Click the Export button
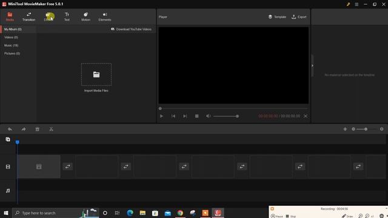 click(x=299, y=17)
